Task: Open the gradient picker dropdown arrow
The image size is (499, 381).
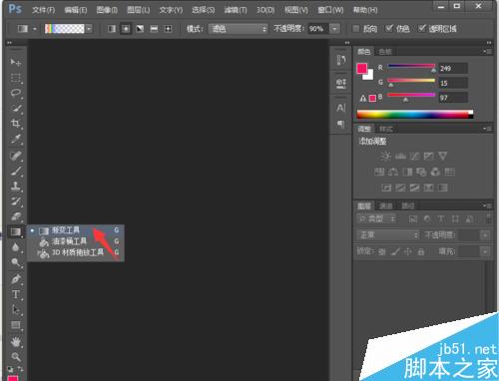Action: click(x=89, y=29)
